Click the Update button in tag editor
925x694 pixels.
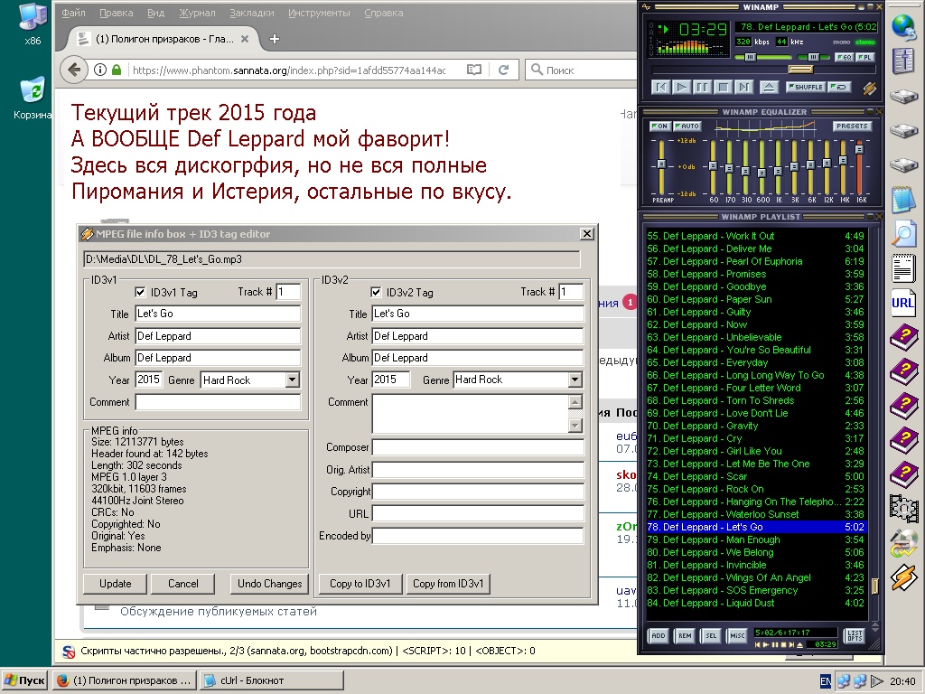tap(116, 584)
